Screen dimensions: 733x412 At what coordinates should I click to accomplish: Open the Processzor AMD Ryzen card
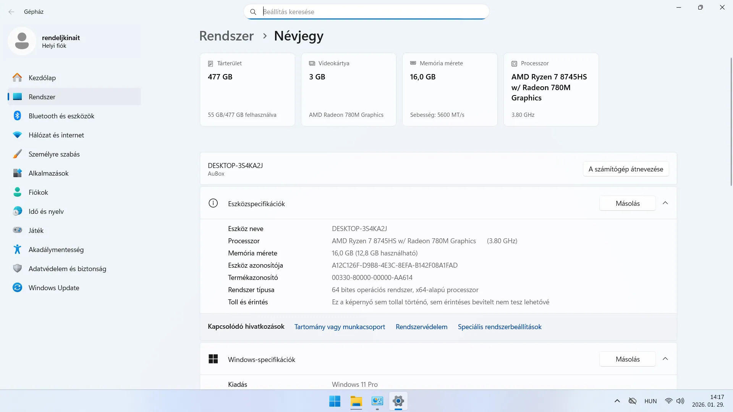coord(551,89)
